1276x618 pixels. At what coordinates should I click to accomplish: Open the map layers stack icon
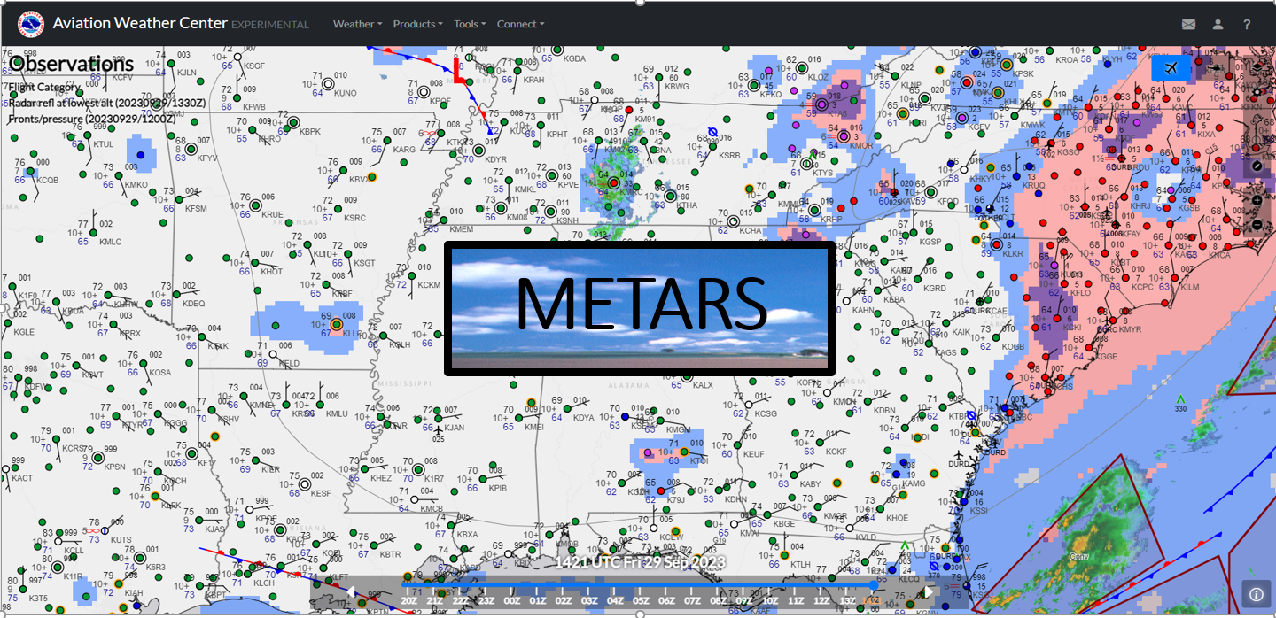click(x=1257, y=69)
